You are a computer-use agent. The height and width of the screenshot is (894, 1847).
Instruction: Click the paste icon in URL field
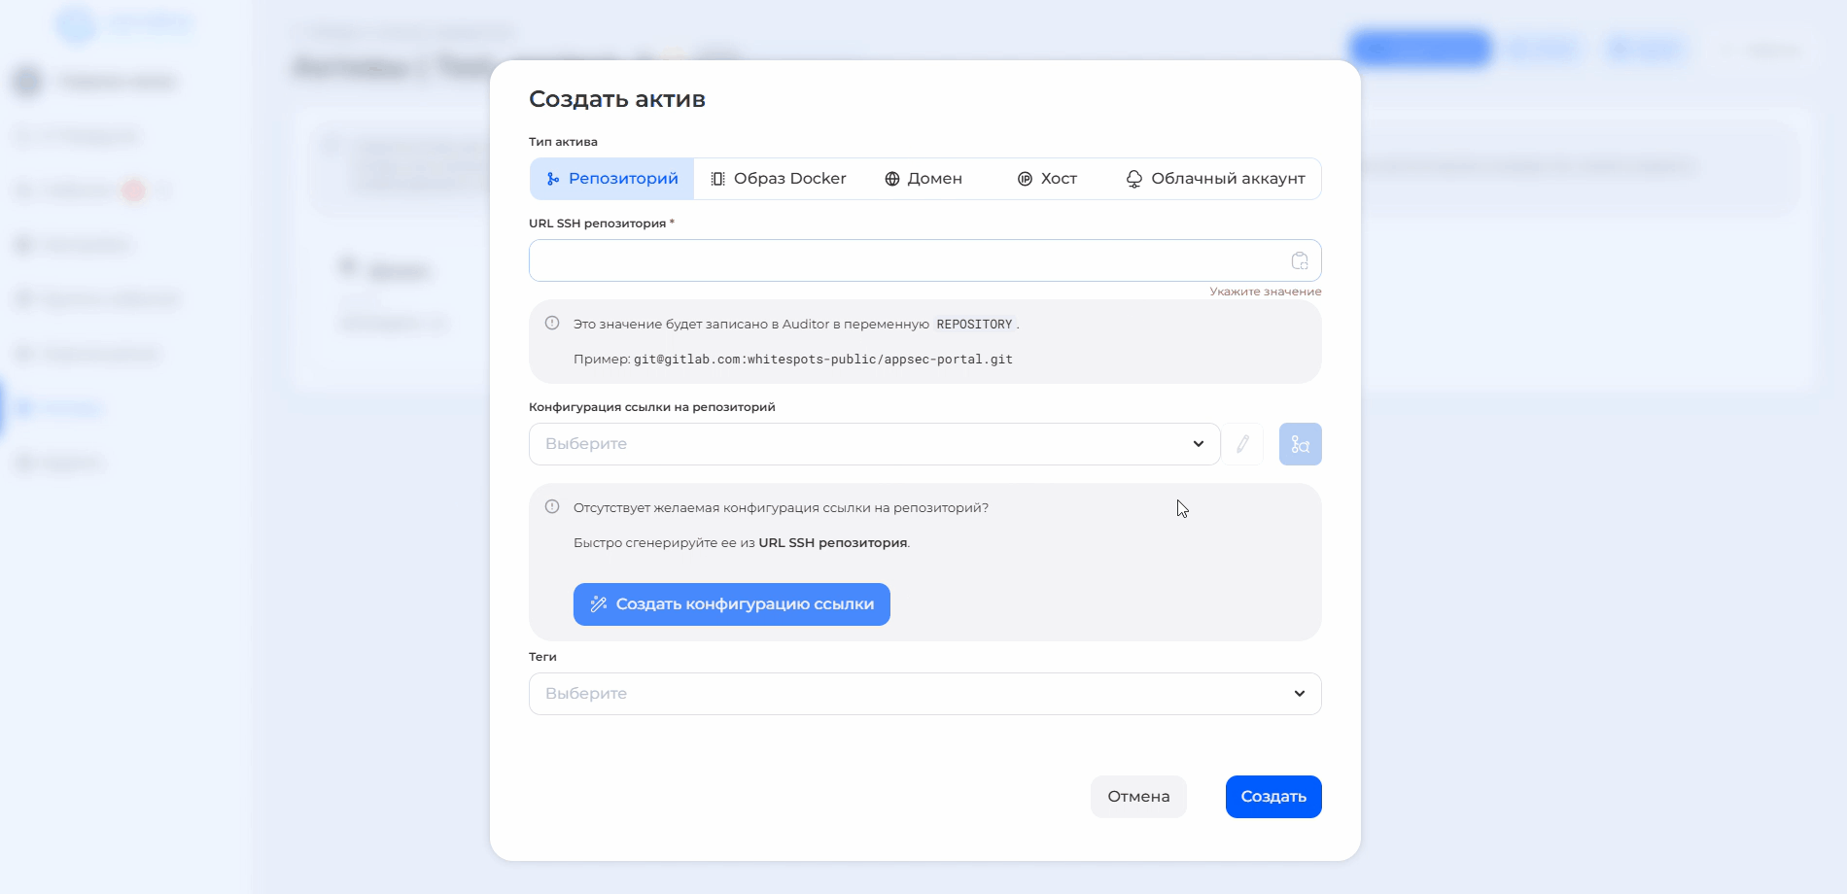1299,260
